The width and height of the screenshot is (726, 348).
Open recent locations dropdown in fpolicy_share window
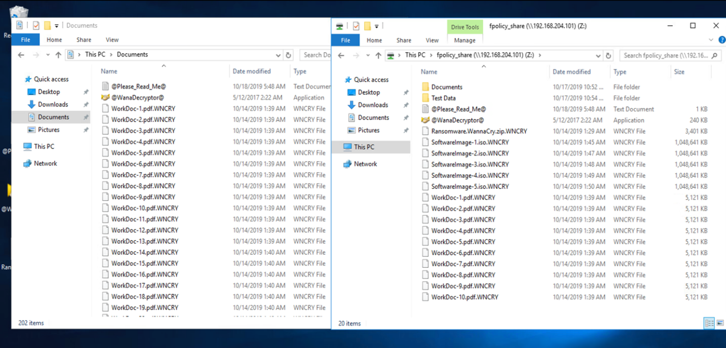point(368,55)
